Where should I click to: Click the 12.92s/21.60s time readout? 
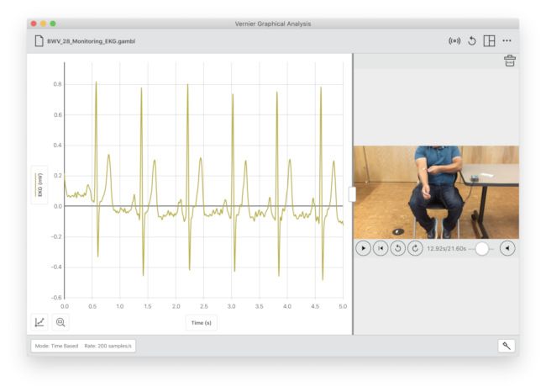(446, 249)
